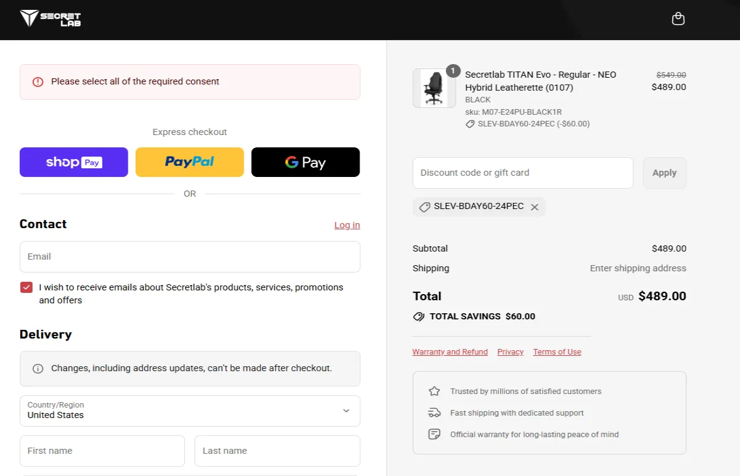Choose Google Pay express checkout
Screen dimensions: 740x476
click(305, 162)
